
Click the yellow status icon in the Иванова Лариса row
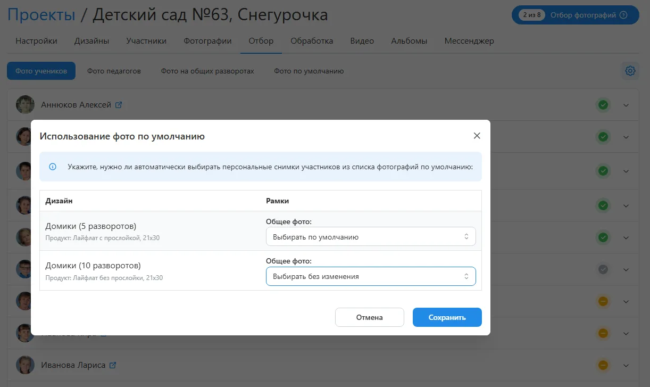(603, 366)
